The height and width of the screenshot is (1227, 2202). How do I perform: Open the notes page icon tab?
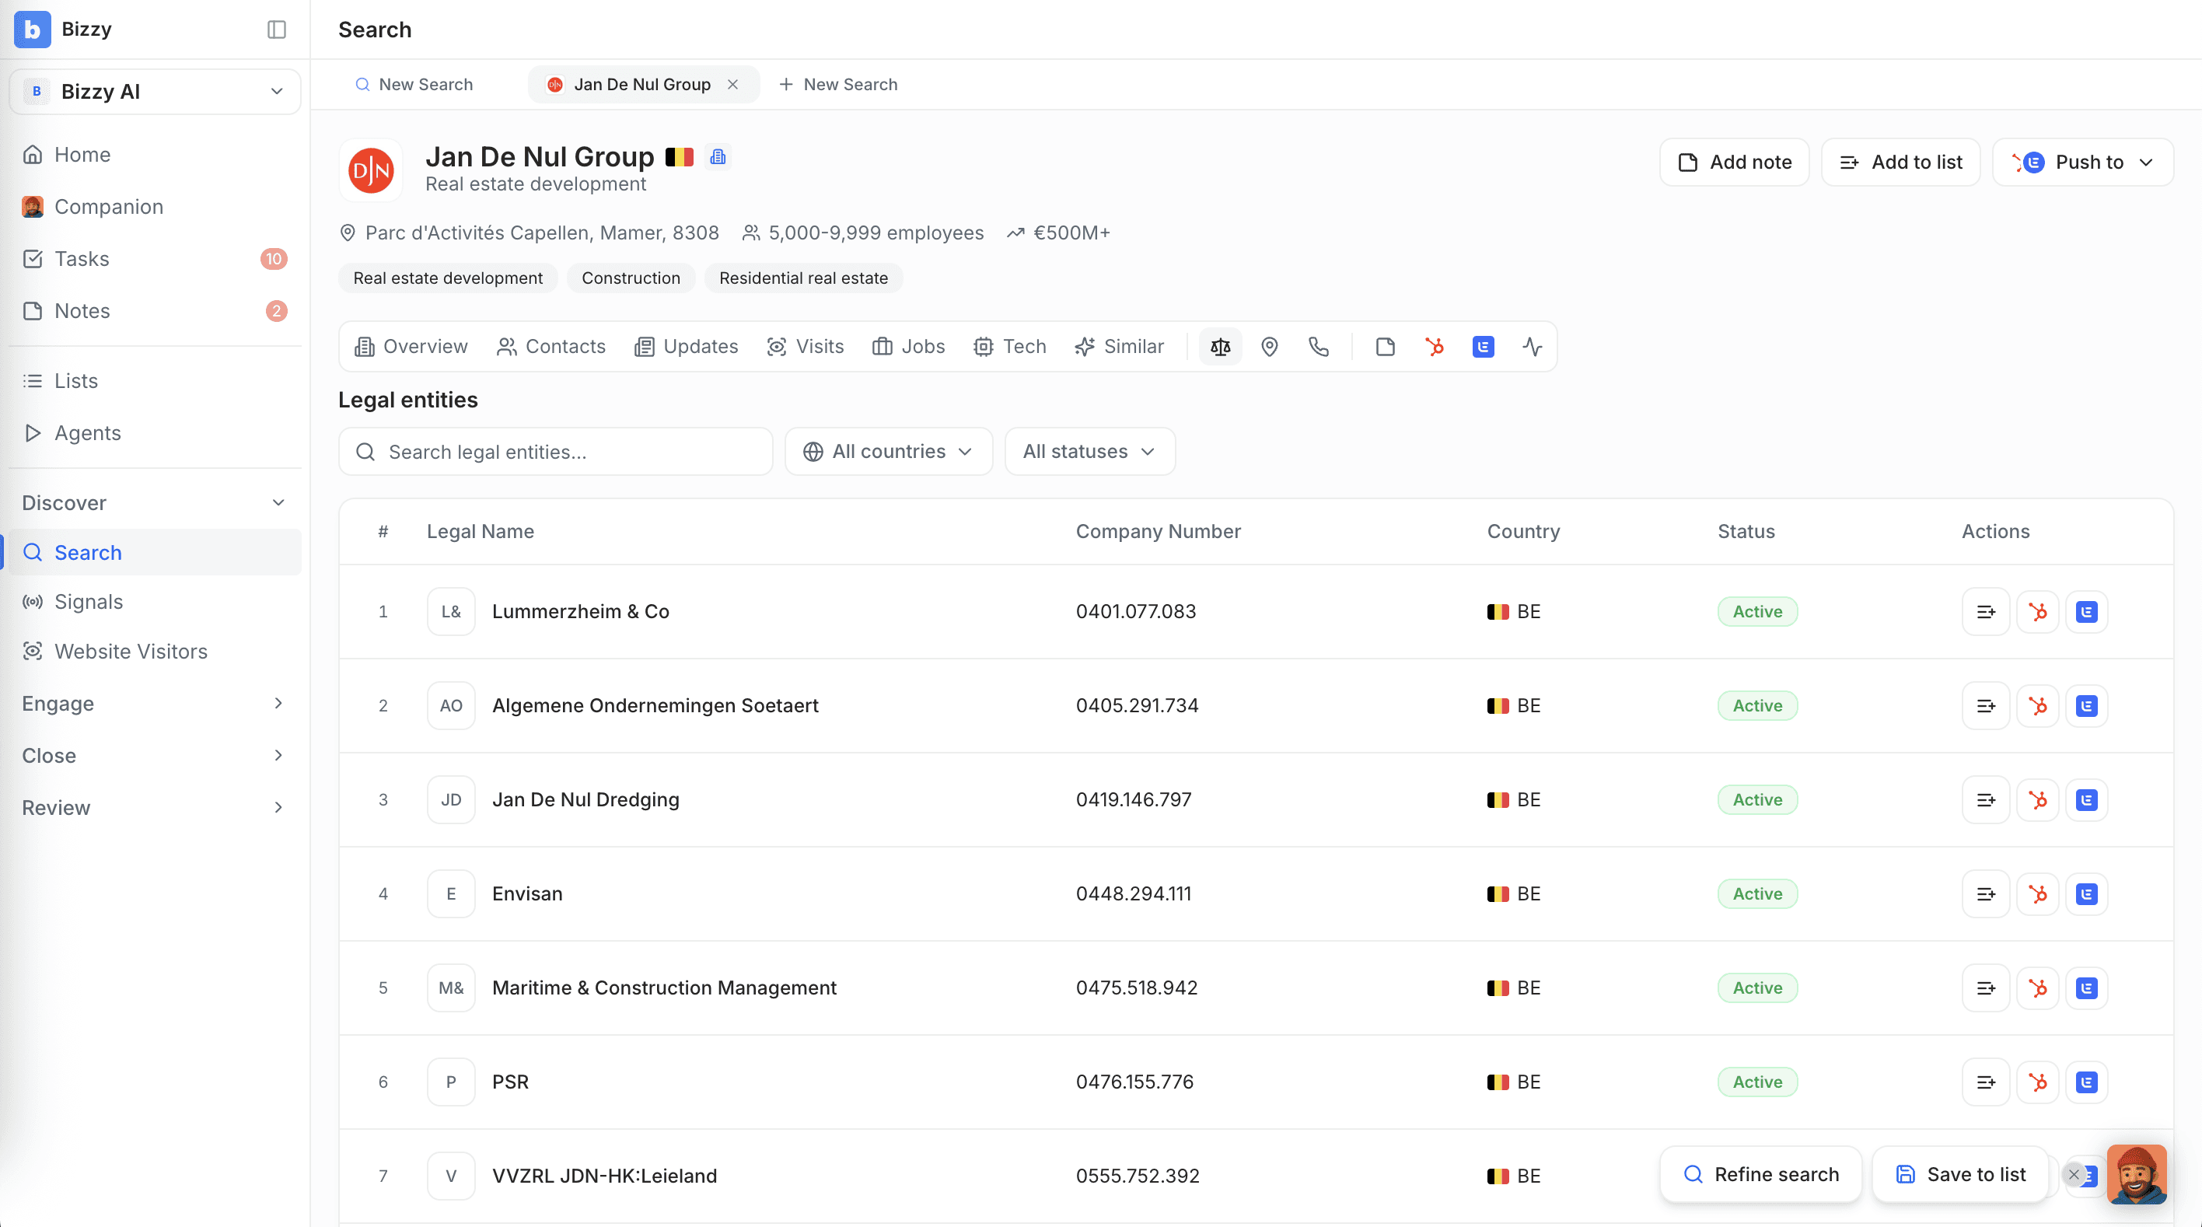(x=1385, y=346)
